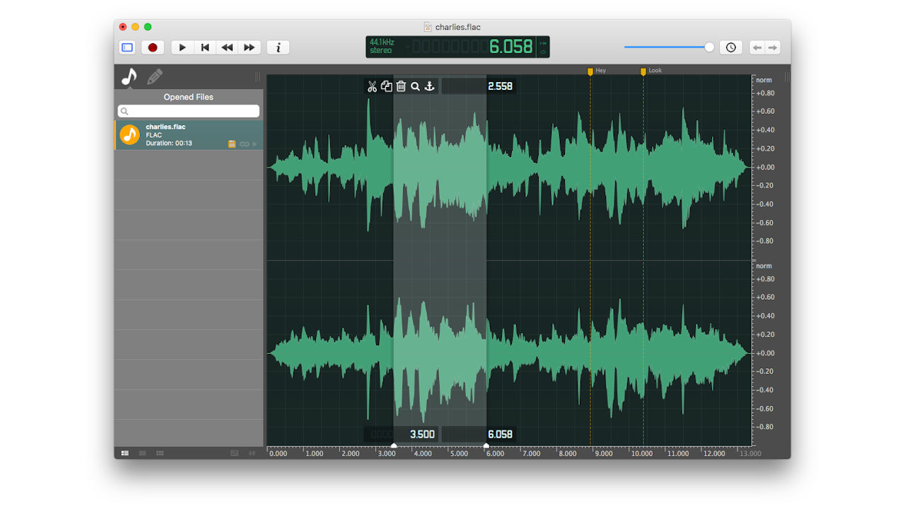
Task: Toggle the play-to-end icon in display
Action: [x=543, y=42]
